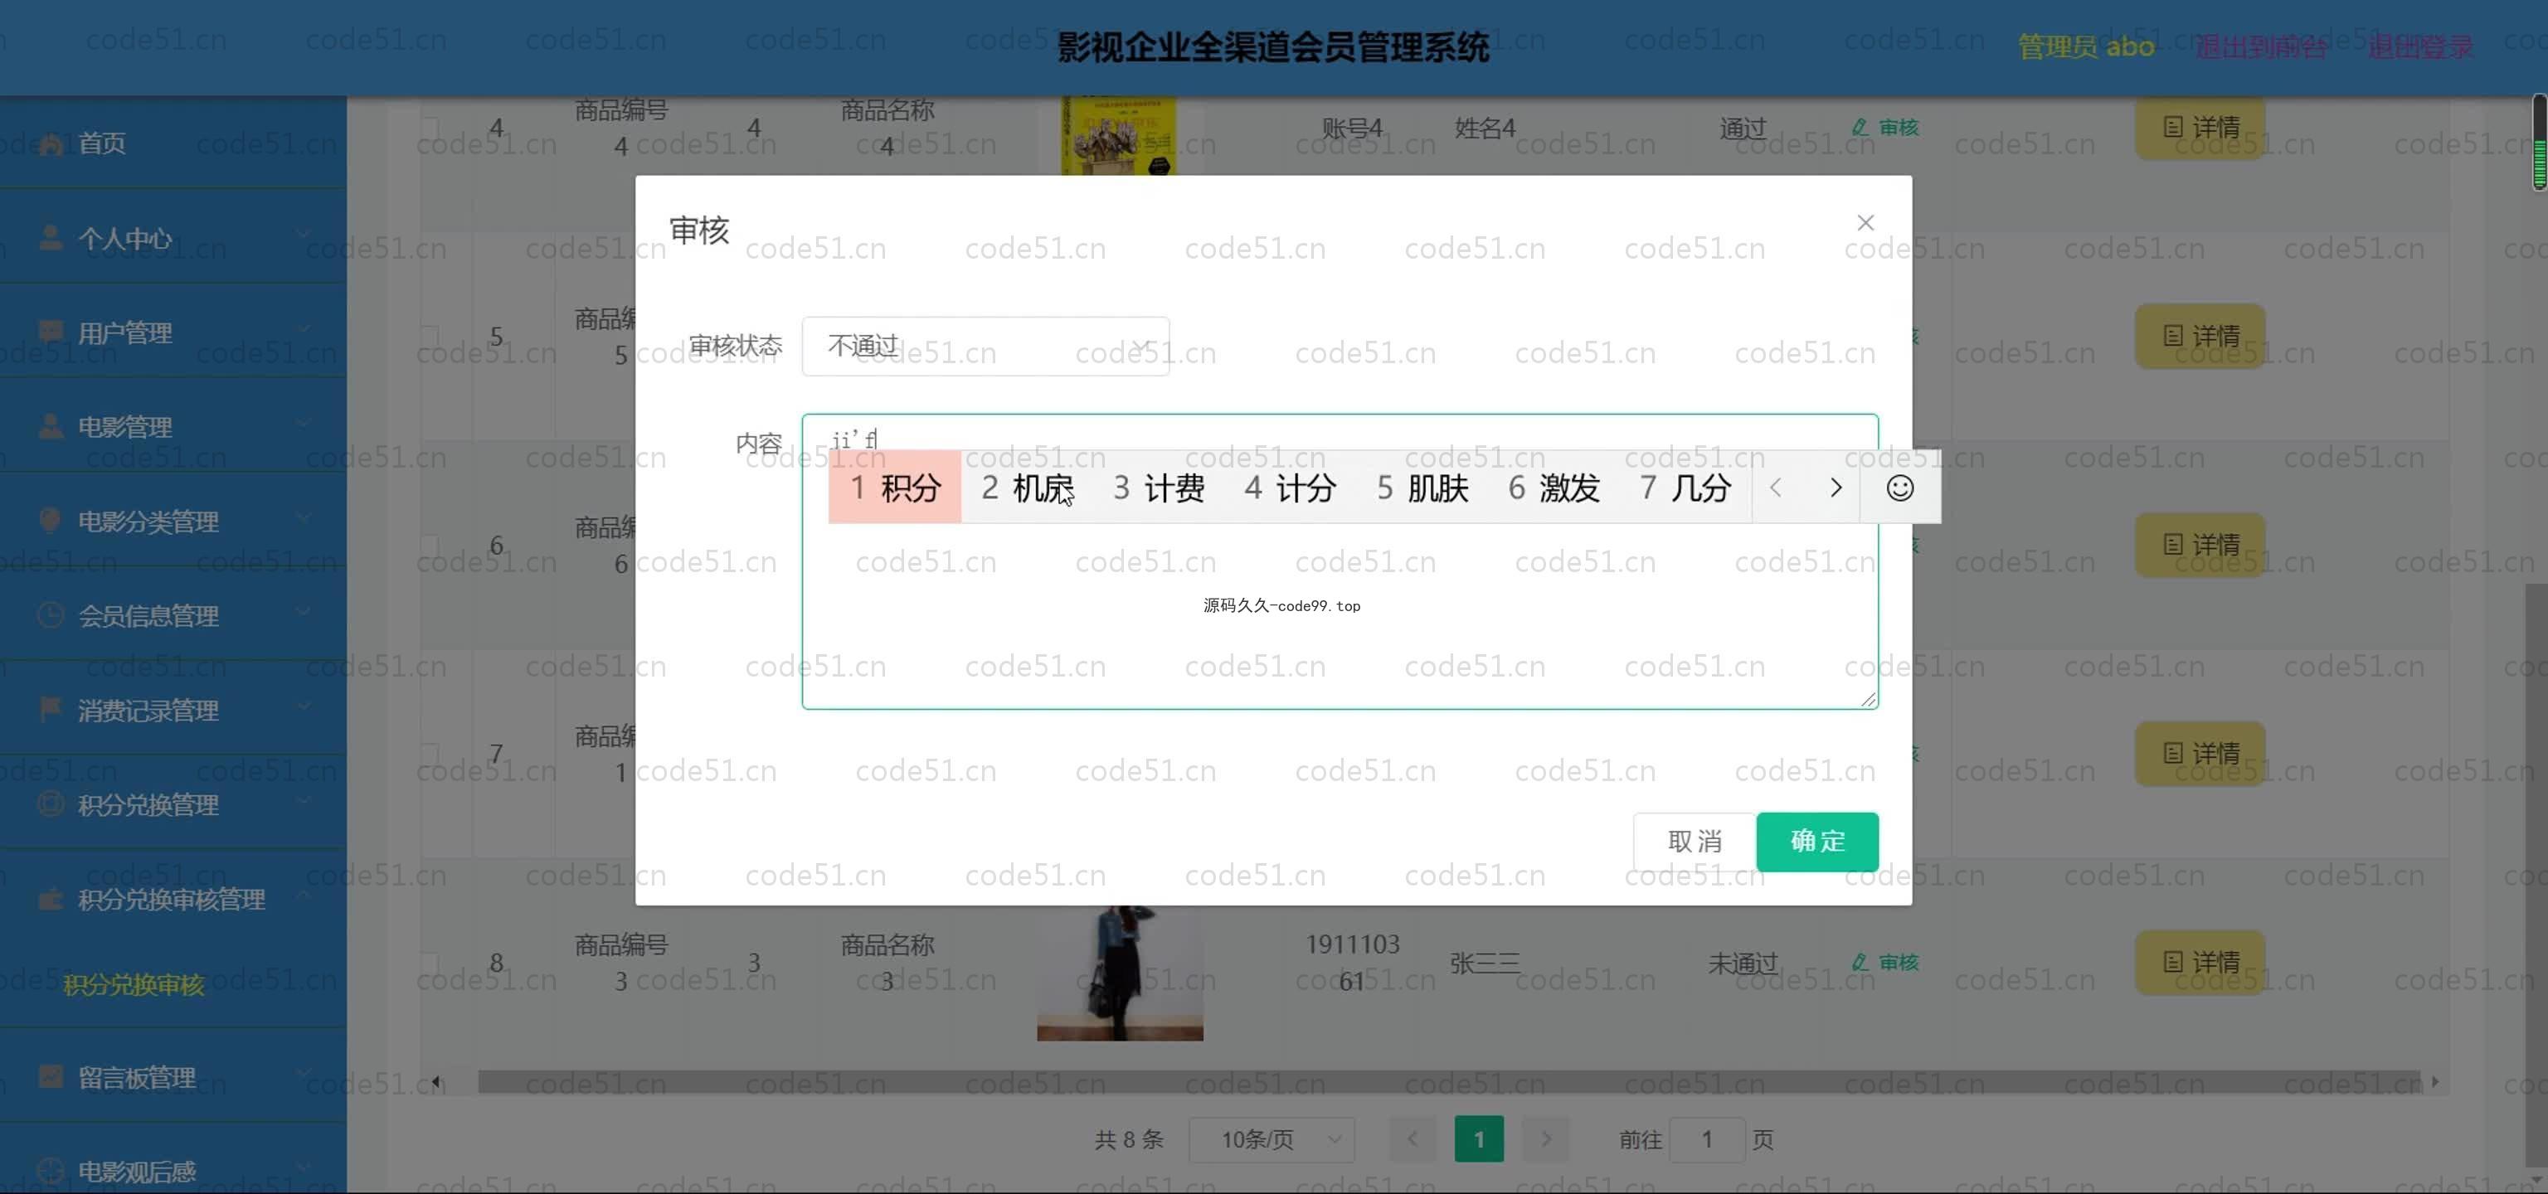The width and height of the screenshot is (2548, 1194).
Task: Tick the checkbox of row 8
Action: tap(430, 962)
